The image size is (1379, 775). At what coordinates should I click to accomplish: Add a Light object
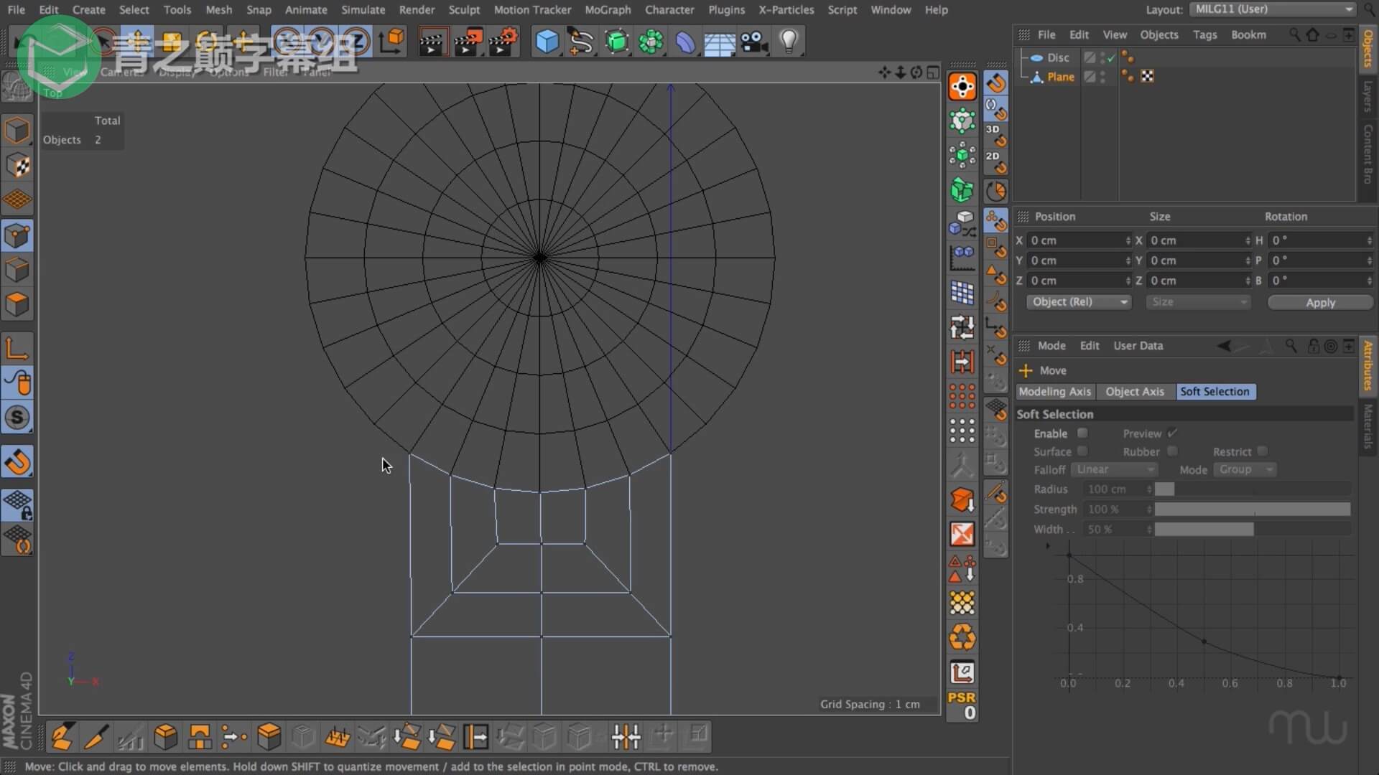click(789, 42)
